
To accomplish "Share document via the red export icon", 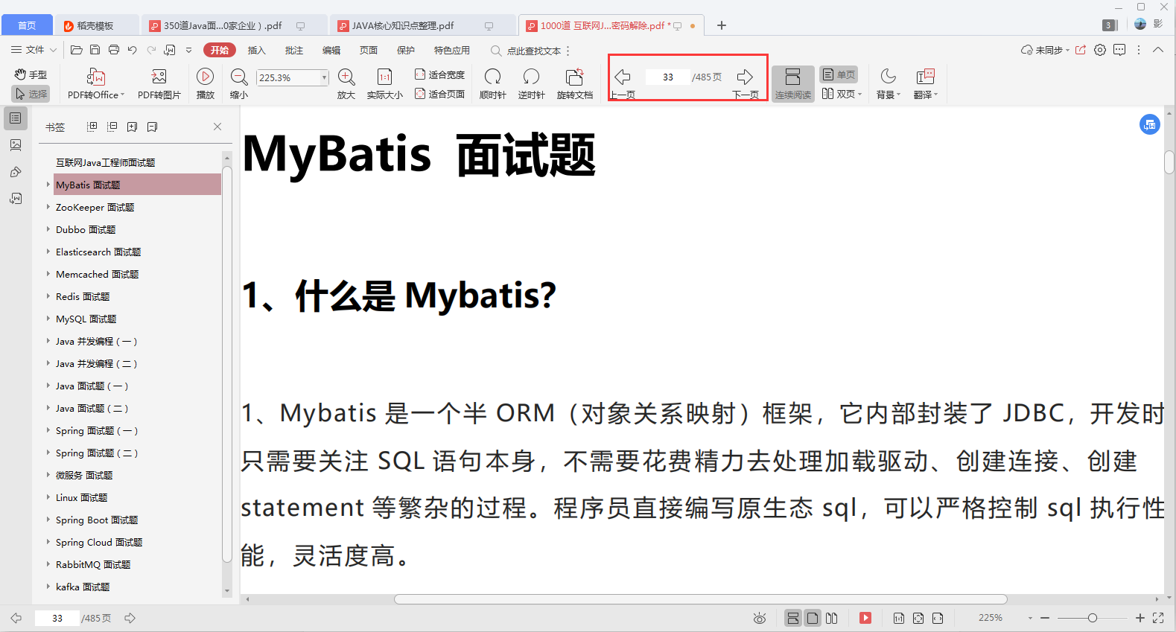I will pos(1081,50).
